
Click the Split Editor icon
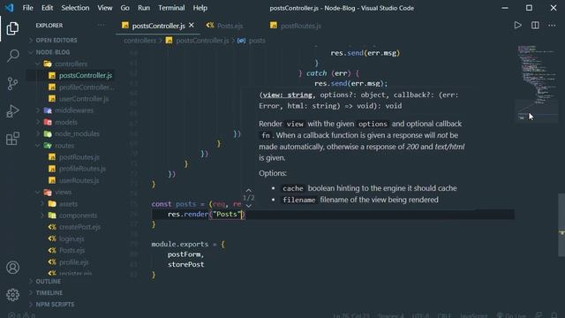(535, 26)
